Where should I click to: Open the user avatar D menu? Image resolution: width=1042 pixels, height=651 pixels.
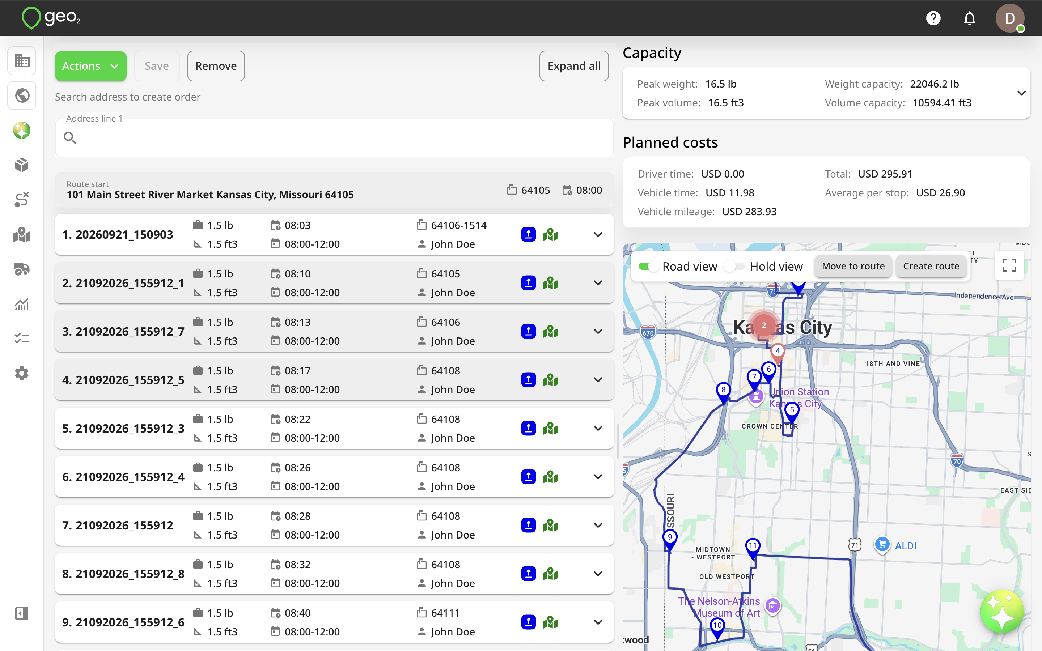point(1010,18)
